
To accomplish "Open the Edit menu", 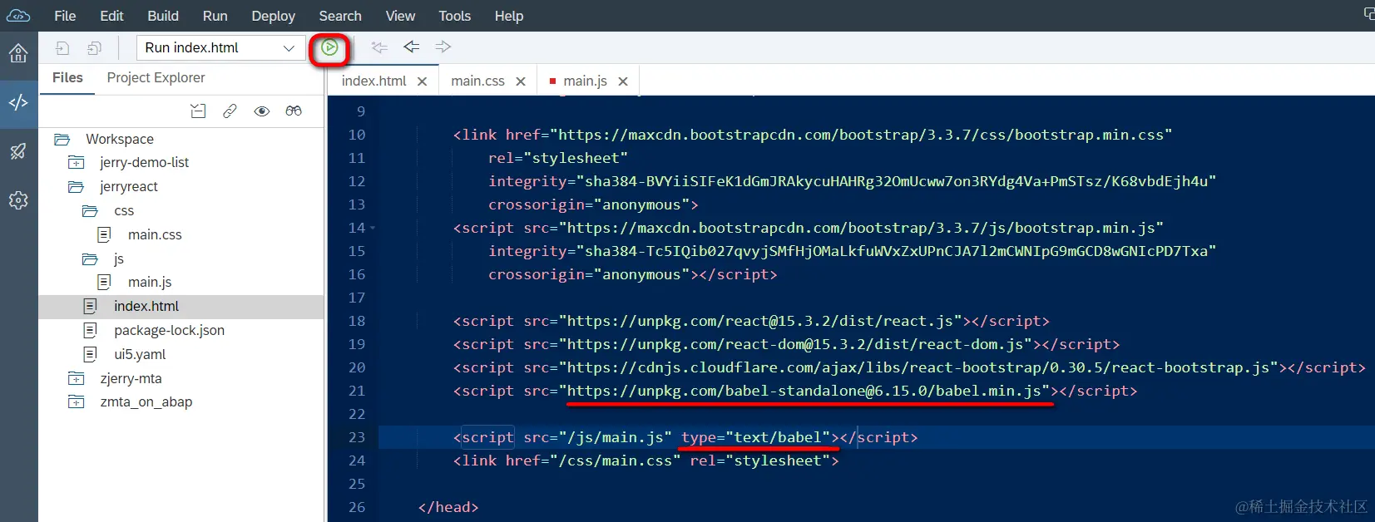I will coord(111,16).
